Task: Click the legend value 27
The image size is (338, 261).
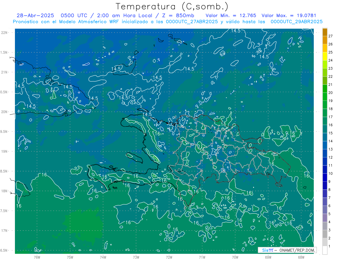Action: 331,36
